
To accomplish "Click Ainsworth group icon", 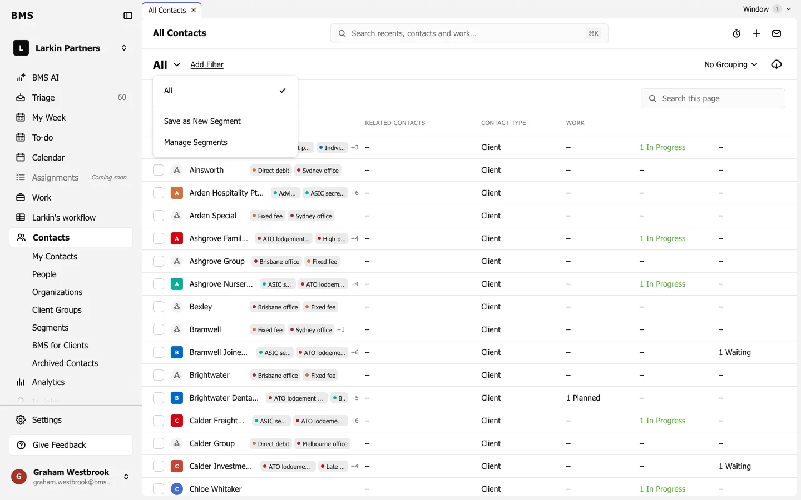I will click(x=177, y=170).
